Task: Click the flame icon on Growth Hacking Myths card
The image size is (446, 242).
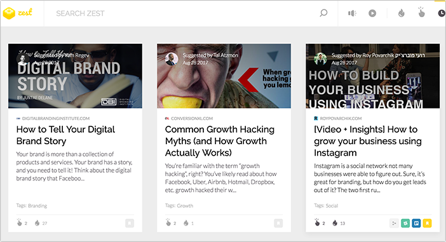Action: 186,223
